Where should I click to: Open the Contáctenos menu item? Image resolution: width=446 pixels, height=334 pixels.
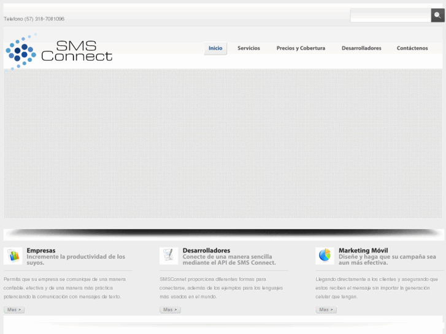pos(412,48)
